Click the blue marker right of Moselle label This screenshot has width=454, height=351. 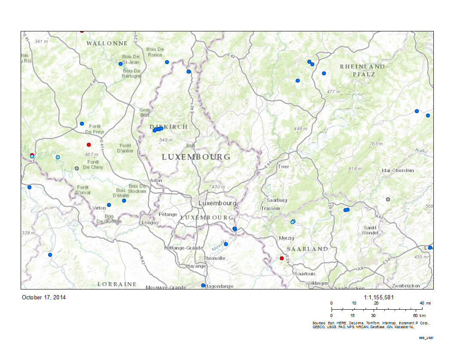pos(226,244)
